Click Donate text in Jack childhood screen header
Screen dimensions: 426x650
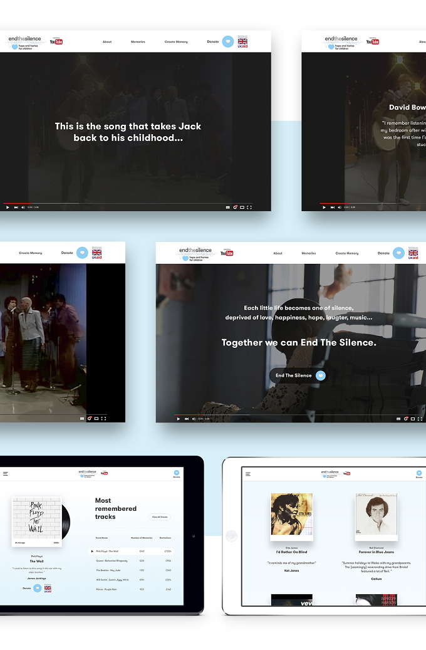click(212, 42)
